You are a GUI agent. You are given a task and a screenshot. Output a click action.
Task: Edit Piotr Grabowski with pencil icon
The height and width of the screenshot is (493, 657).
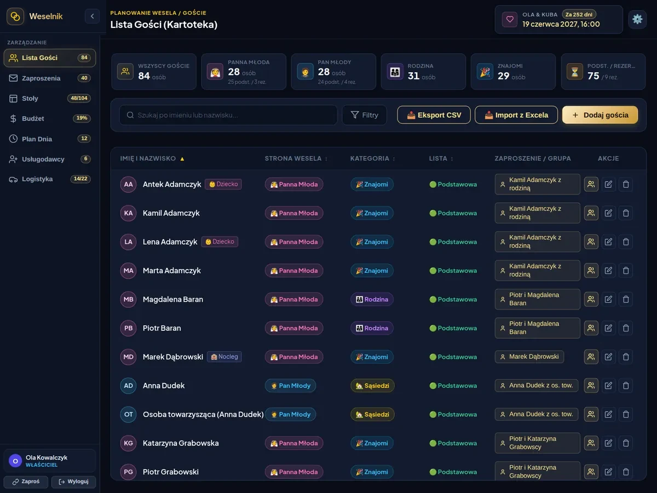[x=608, y=472]
